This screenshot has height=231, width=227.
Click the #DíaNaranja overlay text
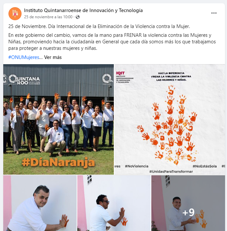[x=58, y=162]
